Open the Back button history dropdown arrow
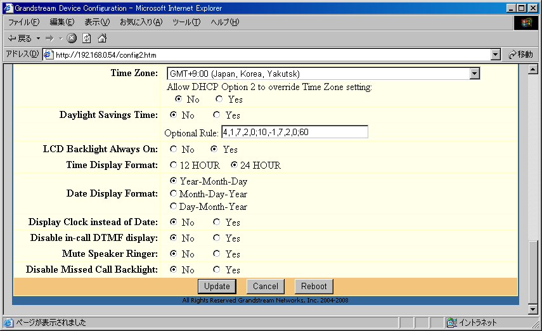The image size is (542, 331). (38, 39)
